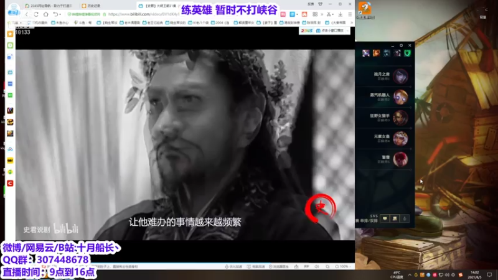Open the scissors screenshot tool

point(329,14)
